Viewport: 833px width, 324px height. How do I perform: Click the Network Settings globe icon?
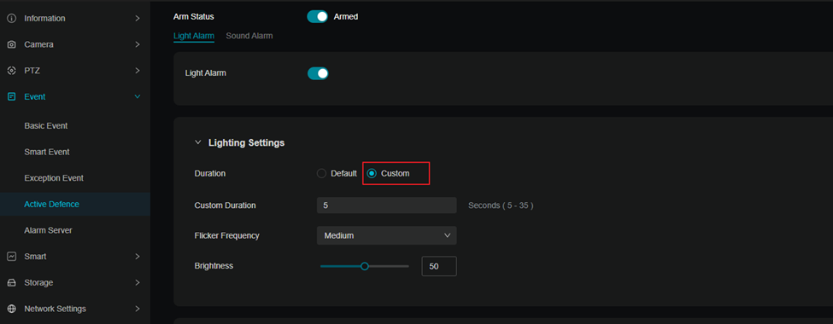click(11, 309)
